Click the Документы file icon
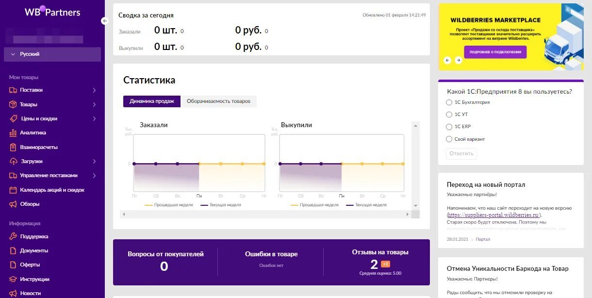592x298 pixels. pyautogui.click(x=13, y=250)
